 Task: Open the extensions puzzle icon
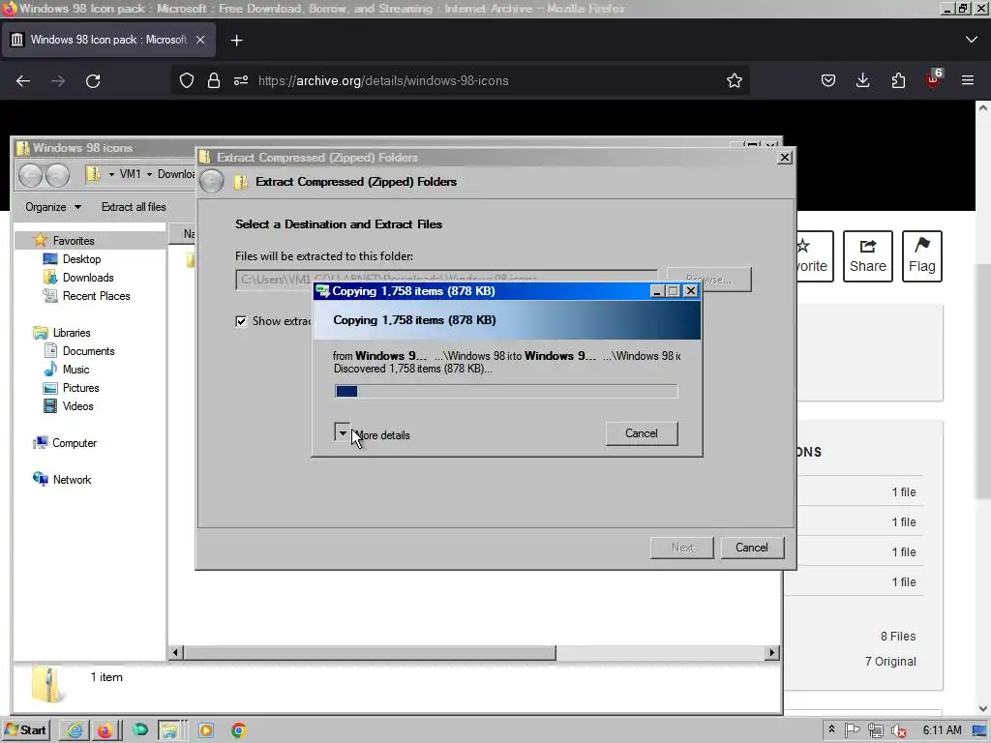(898, 81)
